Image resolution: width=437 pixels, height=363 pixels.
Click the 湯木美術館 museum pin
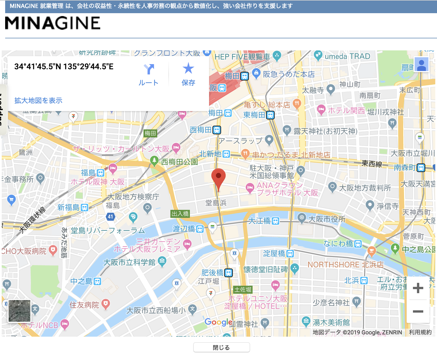(306, 321)
